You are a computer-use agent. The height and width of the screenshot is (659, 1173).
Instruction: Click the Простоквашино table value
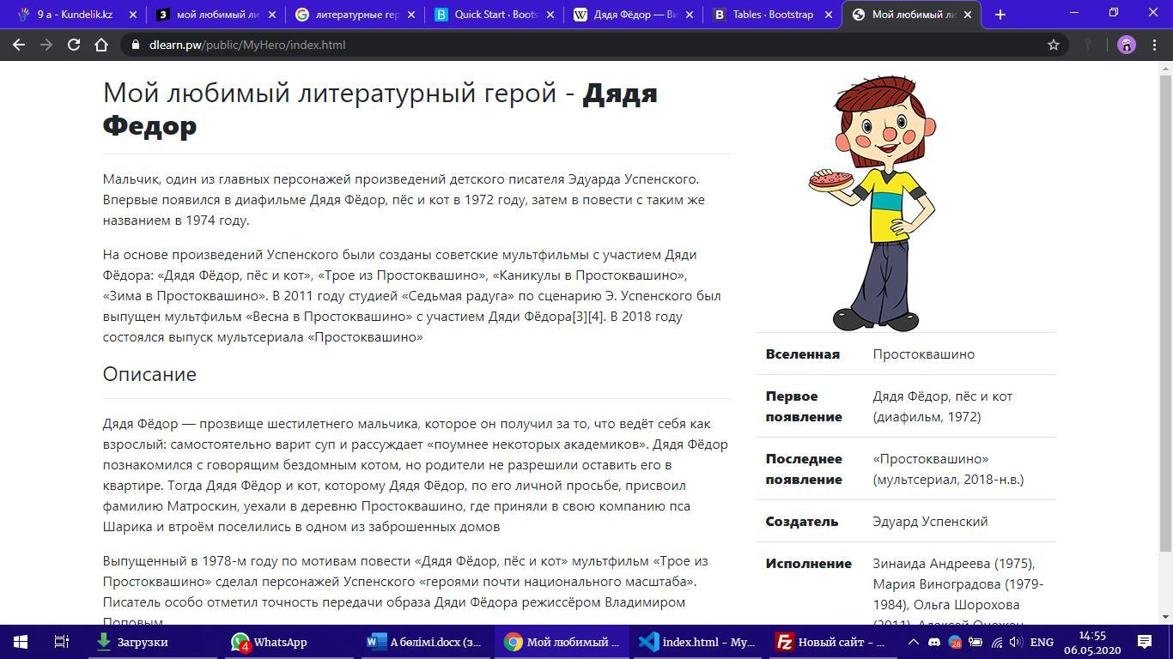coord(924,354)
